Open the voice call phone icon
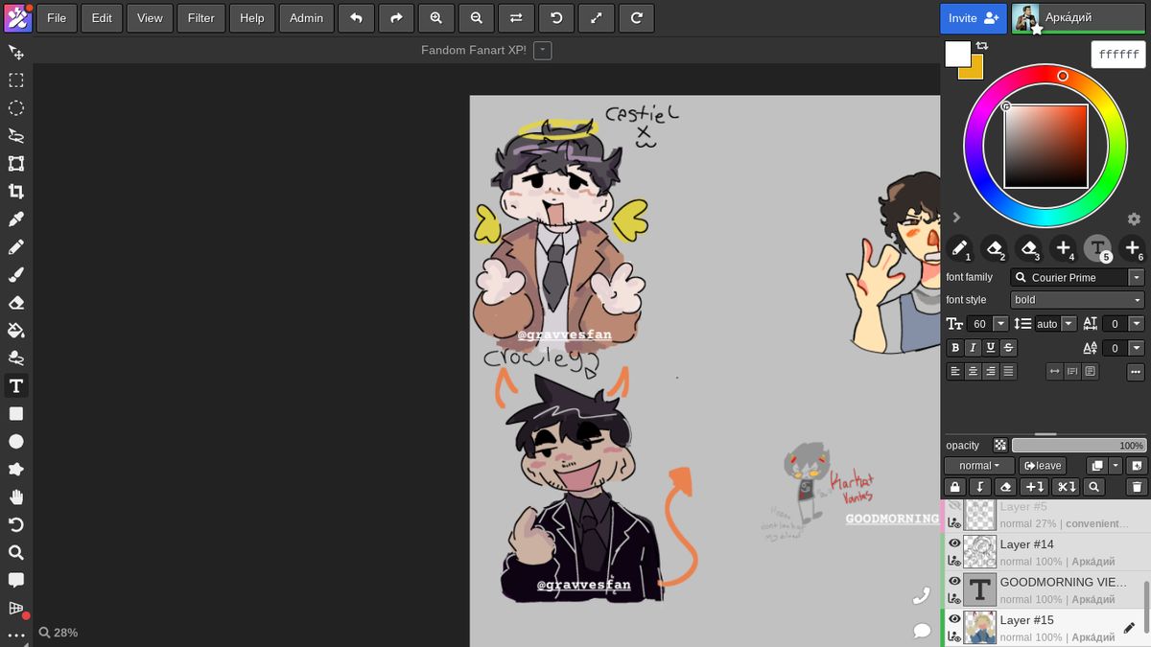Viewport: 1151px width, 647px height. point(922,596)
